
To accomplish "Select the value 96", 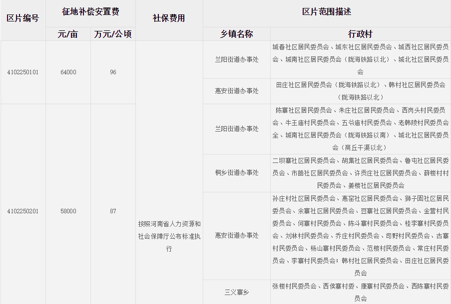I will pyautogui.click(x=113, y=72).
